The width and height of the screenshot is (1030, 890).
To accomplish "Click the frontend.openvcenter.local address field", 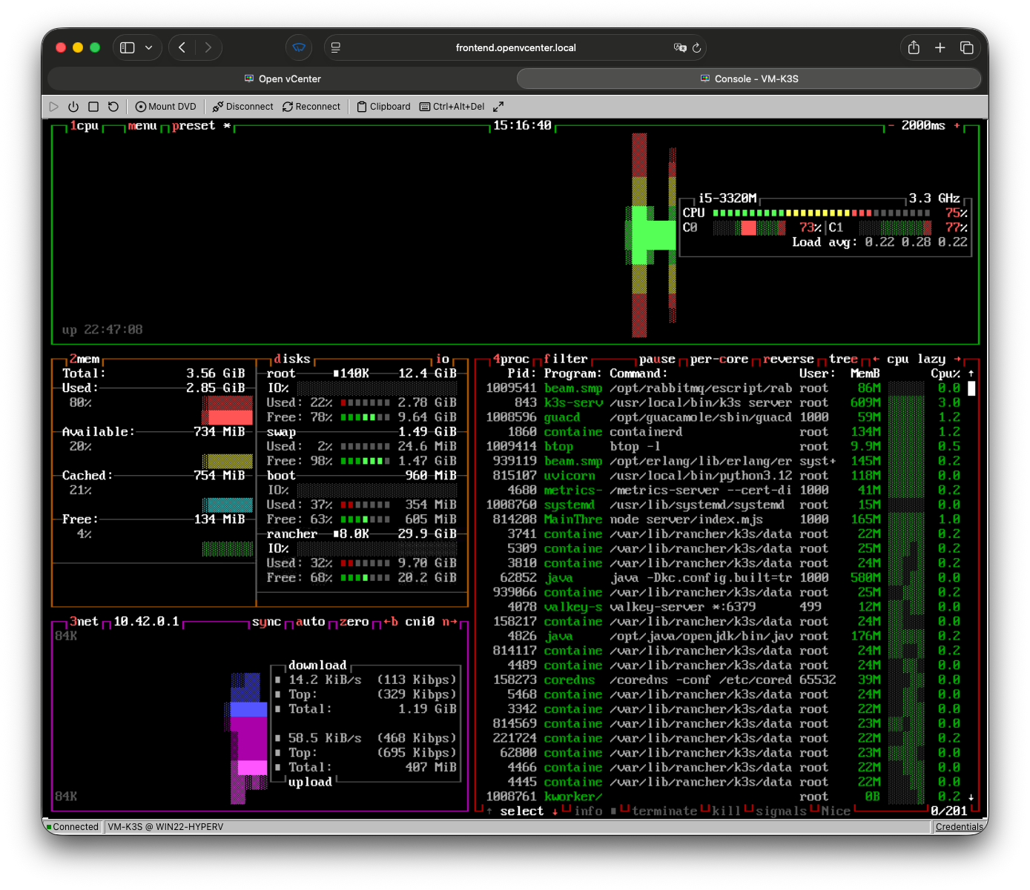I will coord(515,47).
